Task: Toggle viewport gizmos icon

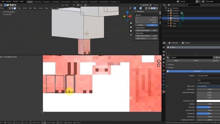Action: point(135,8)
